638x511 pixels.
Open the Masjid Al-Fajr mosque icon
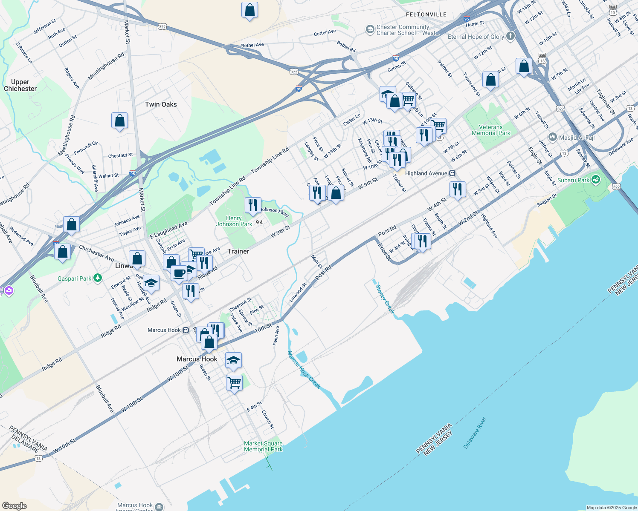coord(553,137)
